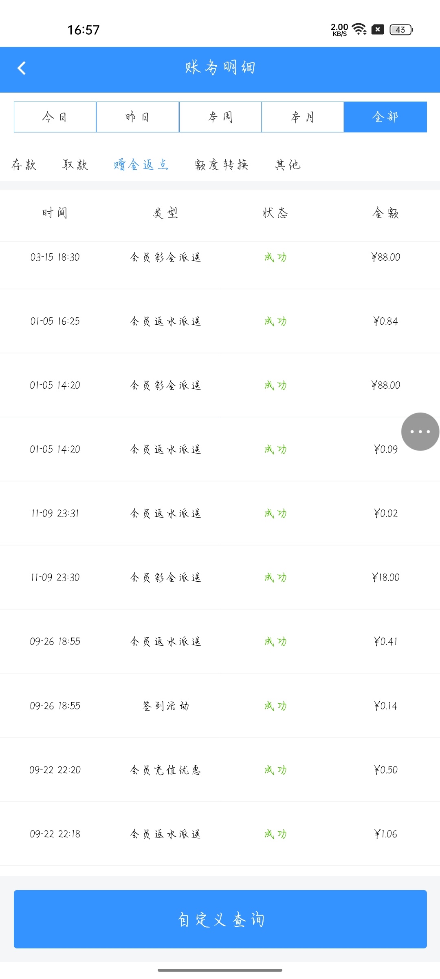Screen dimensions: 440x979
Task: Select the 全部 time filter
Action: coord(385,117)
